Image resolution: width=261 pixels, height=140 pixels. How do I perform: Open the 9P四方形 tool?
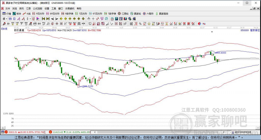point(53,14)
